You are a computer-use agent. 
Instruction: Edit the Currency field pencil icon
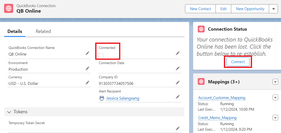pos(87,83)
